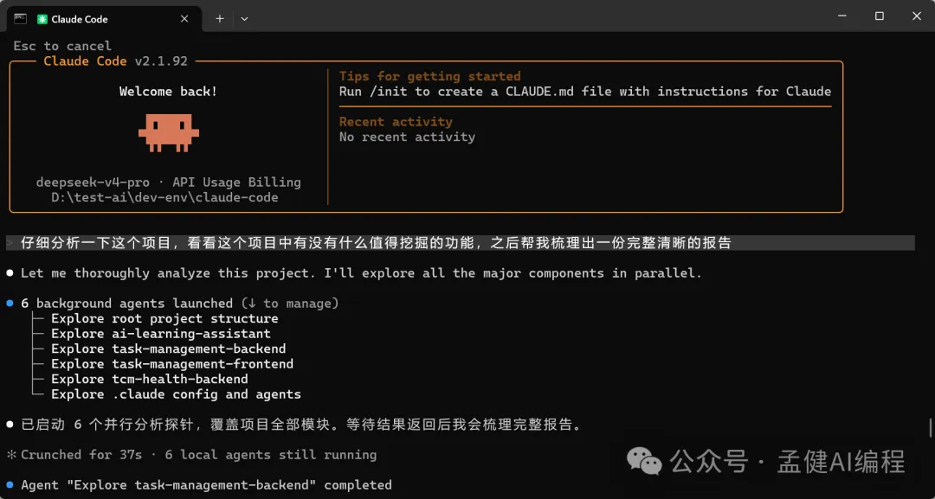Image resolution: width=935 pixels, height=499 pixels.
Task: Click the terminal window icon in title bar
Action: (19, 18)
